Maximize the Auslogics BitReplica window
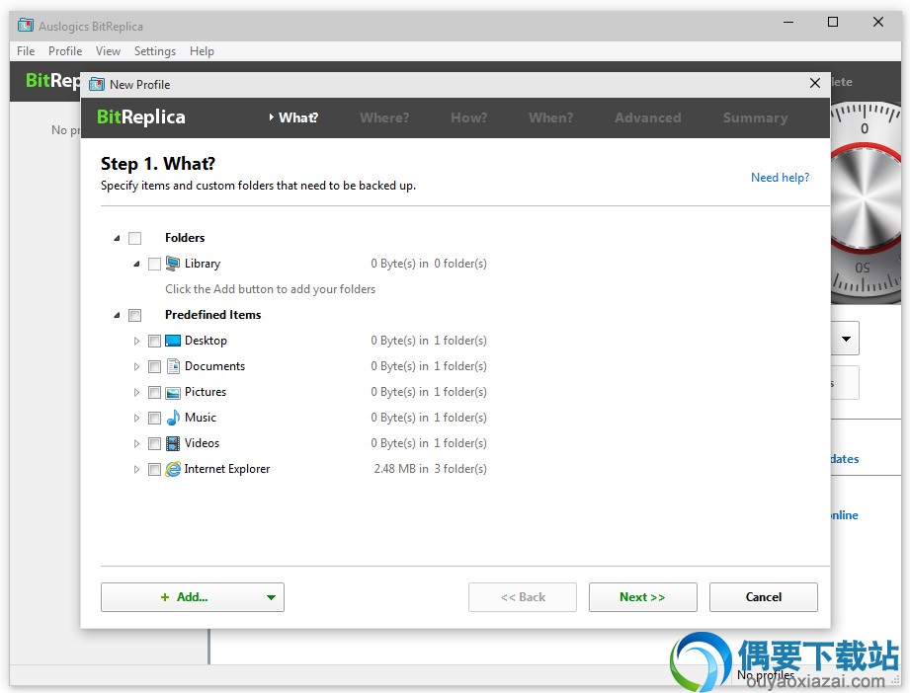Image resolution: width=910 pixels, height=693 pixels. pos(833,22)
